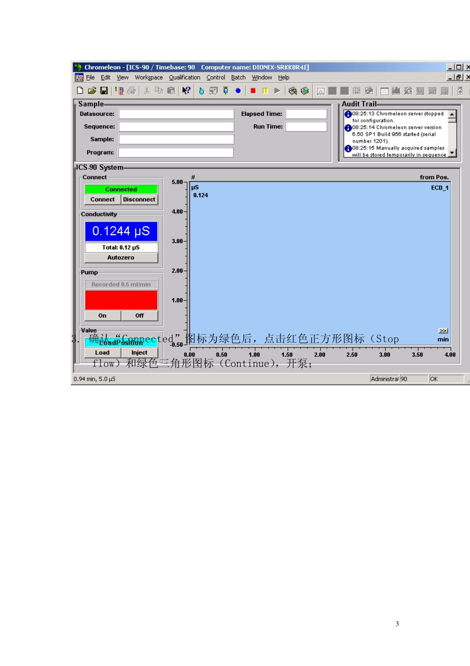Click the status bar Administrat field
Screen dimensions: 470x666
click(385, 379)
